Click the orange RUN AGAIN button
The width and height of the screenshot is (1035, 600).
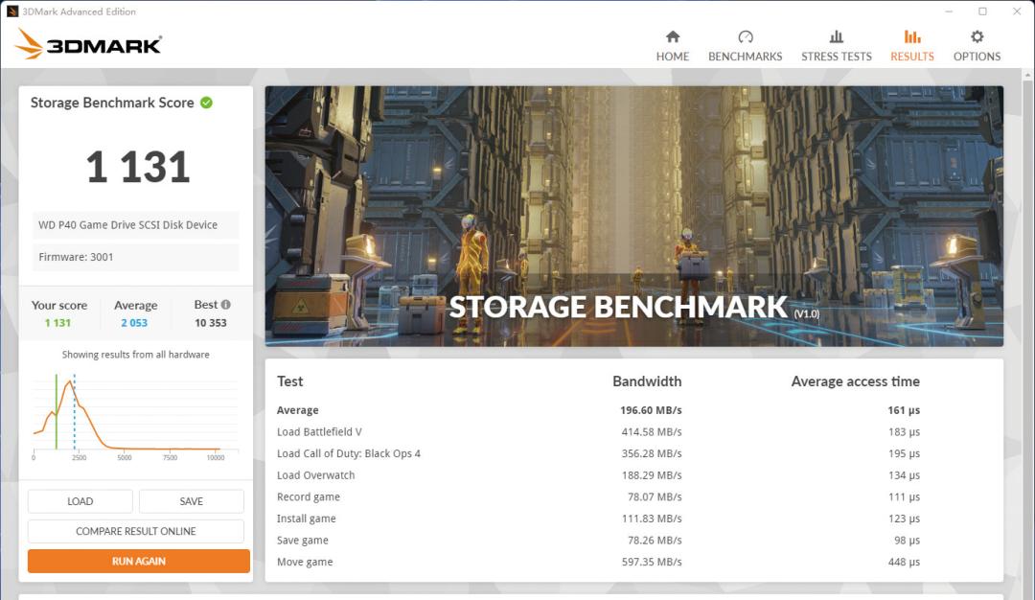(139, 561)
